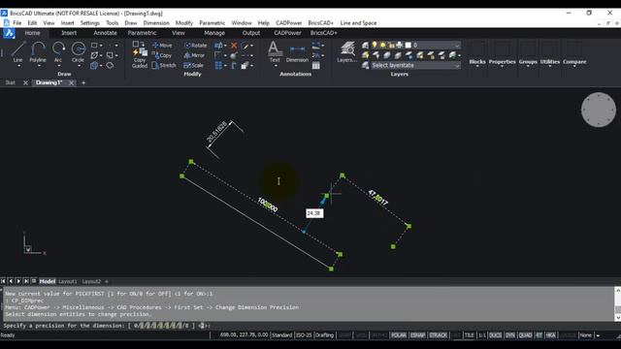Image resolution: width=621 pixels, height=349 pixels.
Task: Click the command history scrollbar down arrow
Action: point(617,317)
